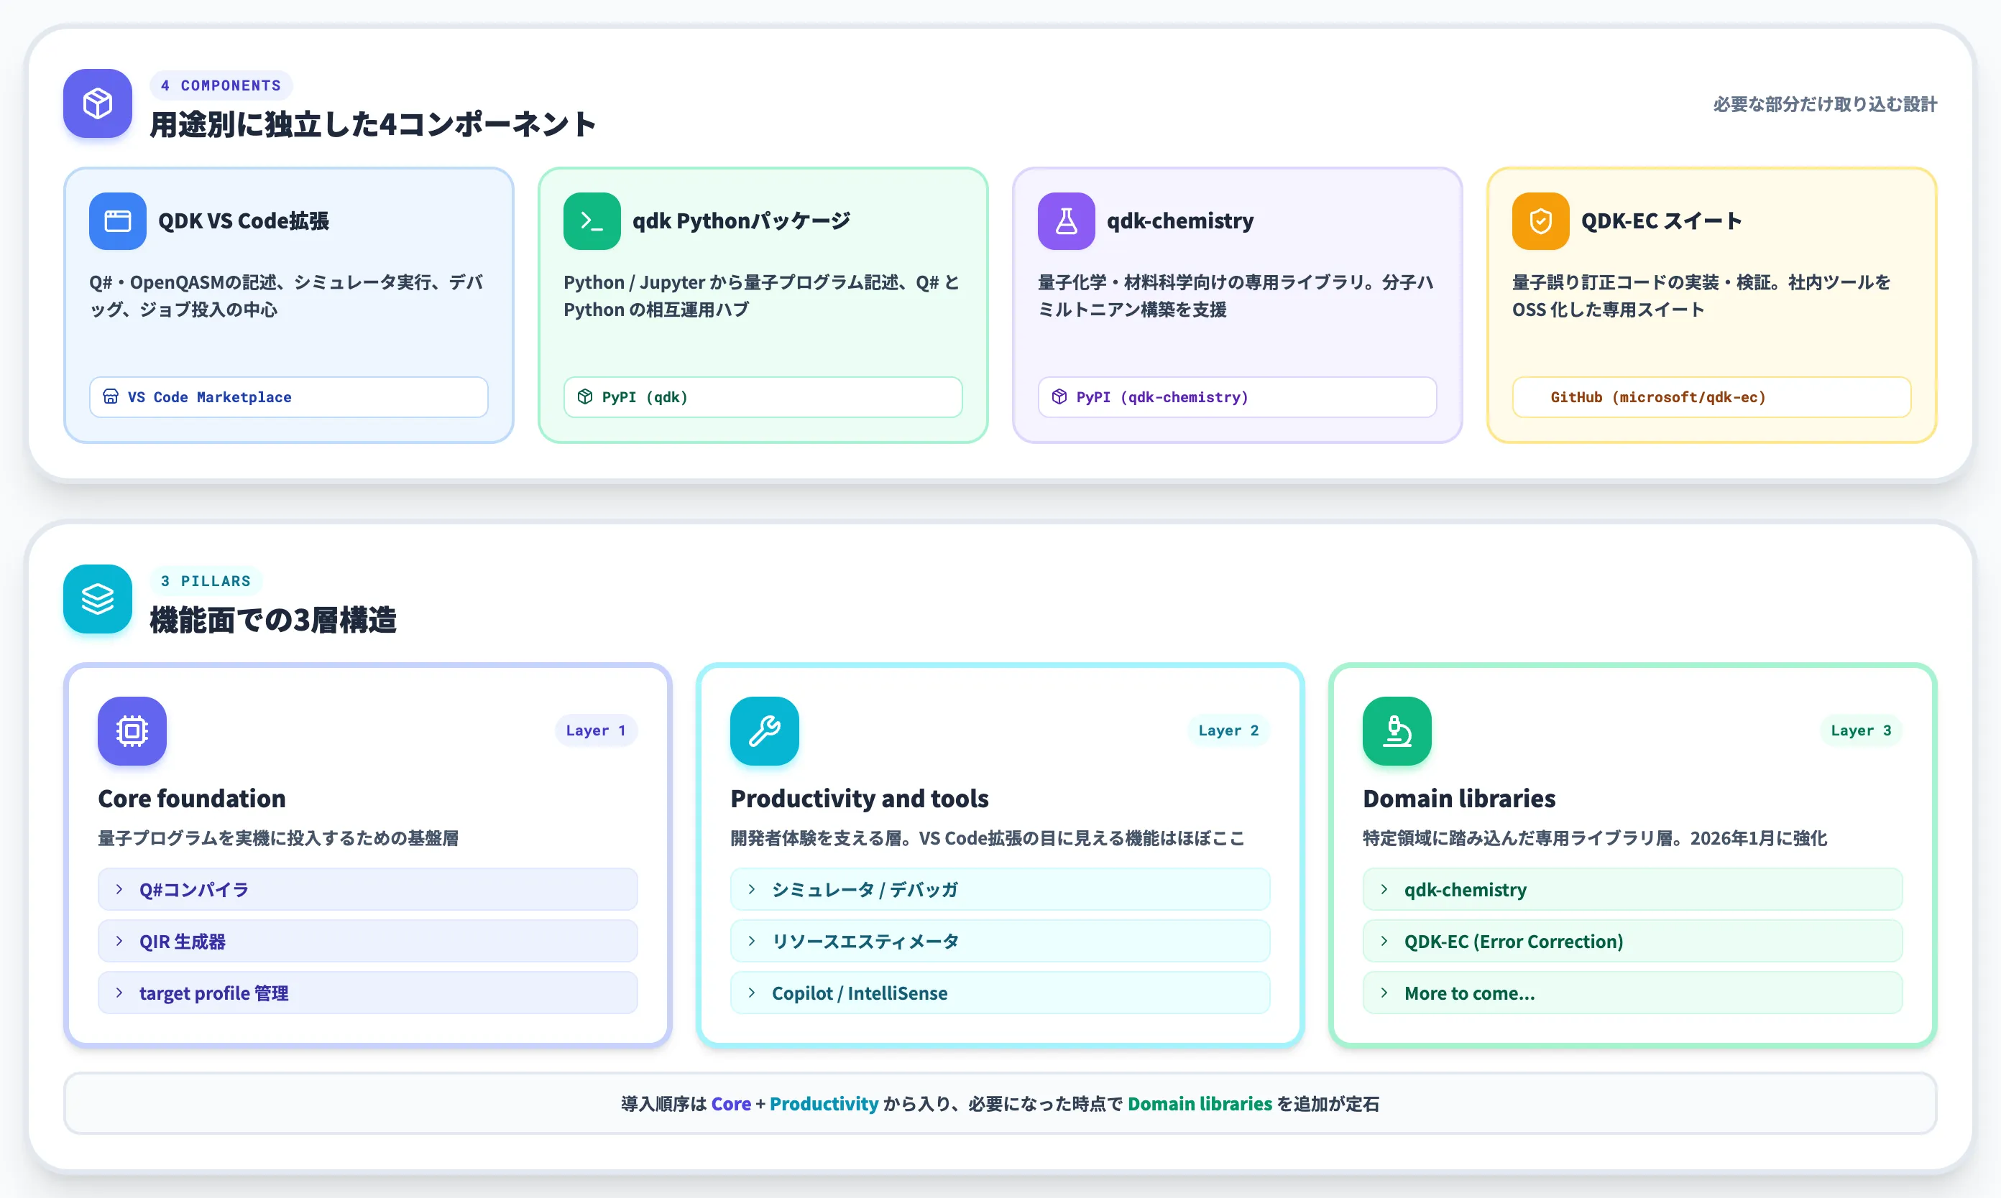2001x1198 pixels.
Task: Click the green terminal icon for qdk Python package
Action: [x=592, y=221]
